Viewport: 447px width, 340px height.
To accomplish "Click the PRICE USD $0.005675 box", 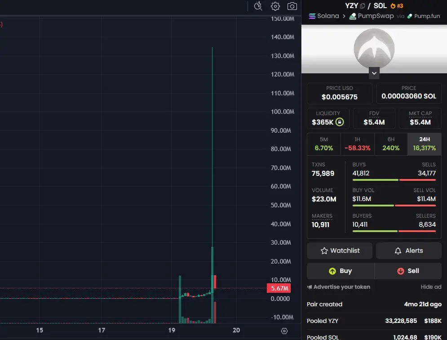I will (339, 94).
